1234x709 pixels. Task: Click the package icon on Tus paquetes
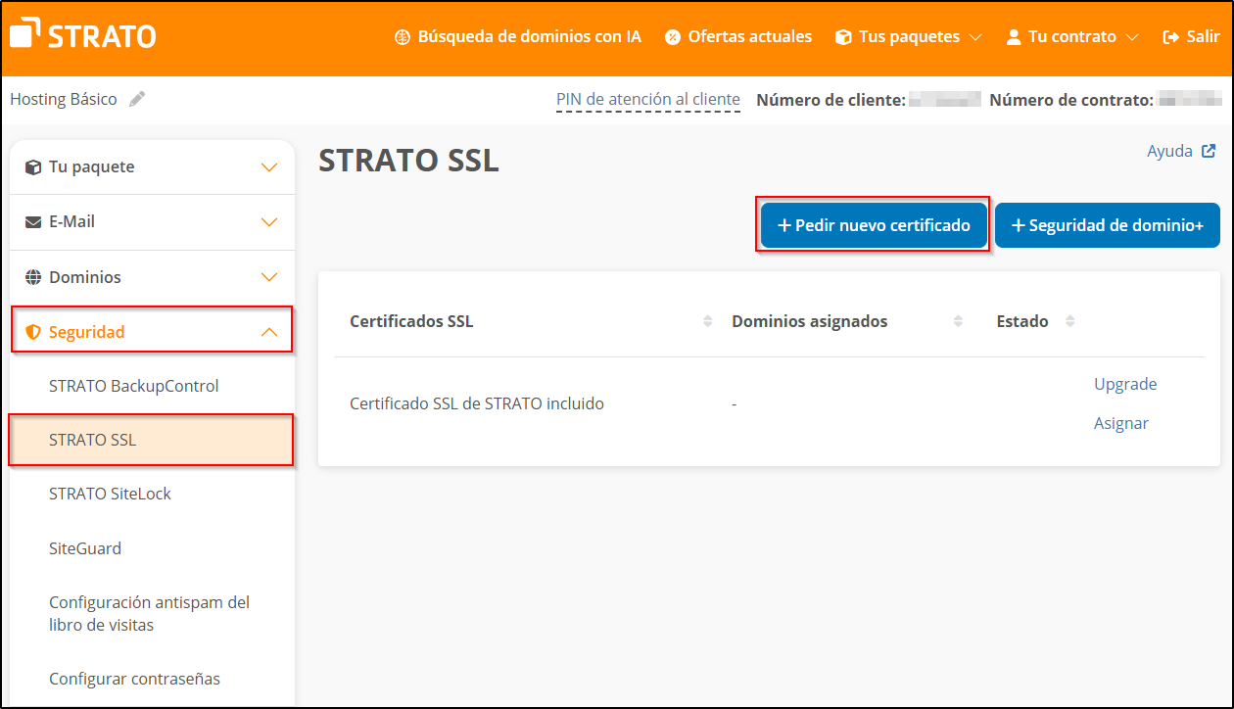(843, 36)
